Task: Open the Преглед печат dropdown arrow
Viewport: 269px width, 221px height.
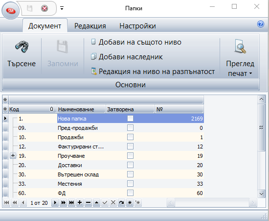Action: coord(250,74)
